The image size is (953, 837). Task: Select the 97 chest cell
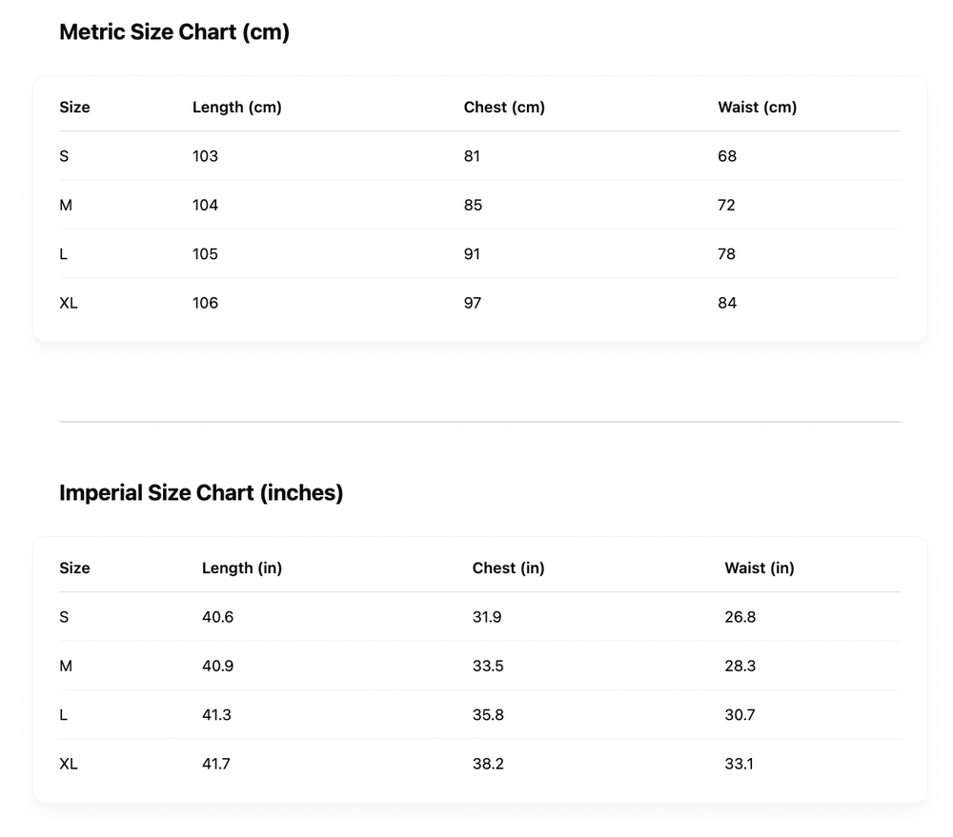pos(473,304)
